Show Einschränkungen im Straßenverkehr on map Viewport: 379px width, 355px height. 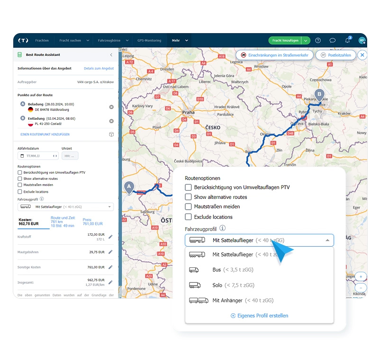275,55
